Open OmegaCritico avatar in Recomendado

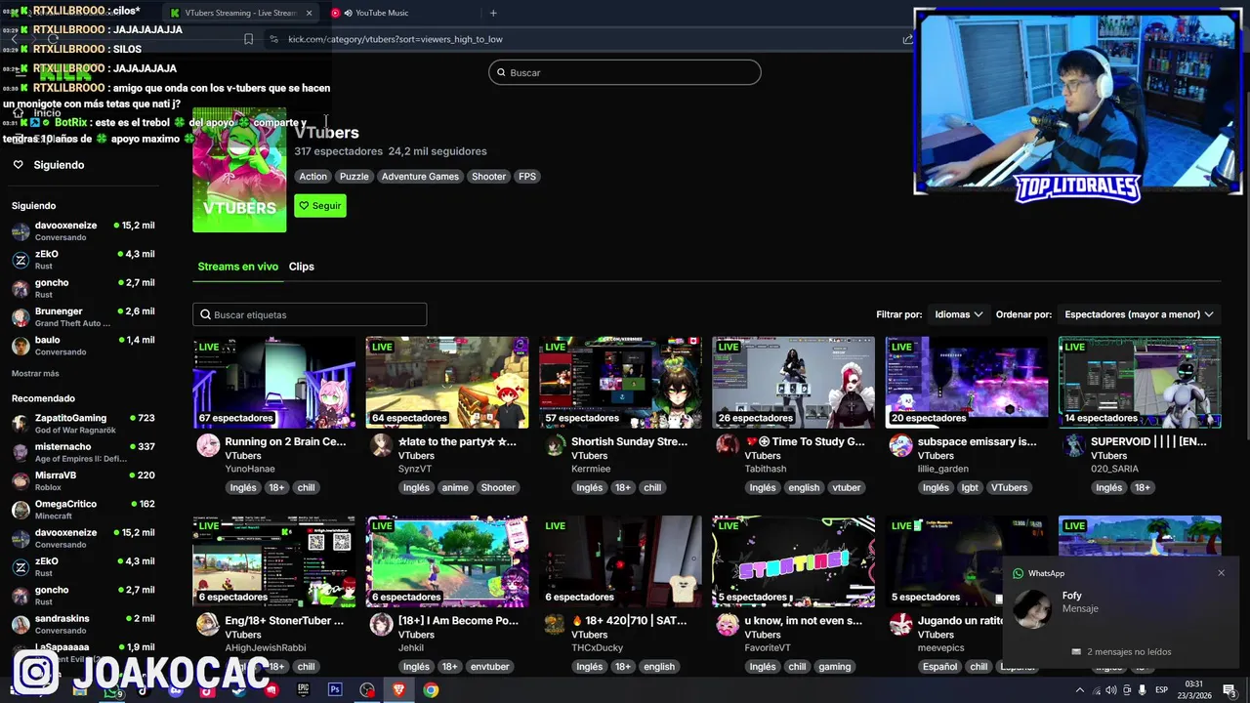tap(21, 510)
